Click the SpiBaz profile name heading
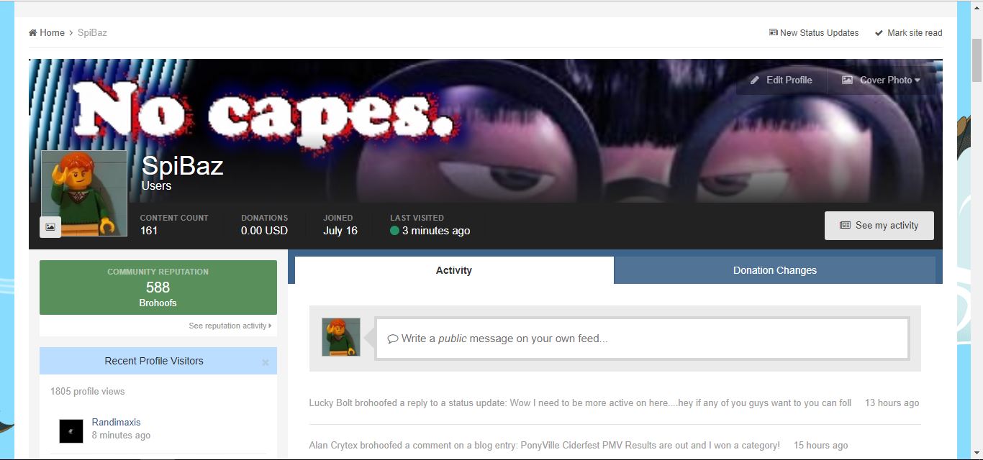The height and width of the screenshot is (460, 983). point(182,166)
